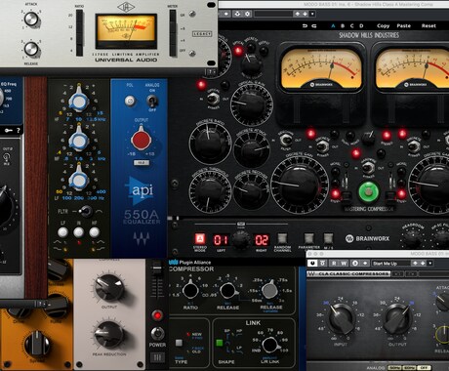Click the snapshot icon left of the gear

tap(237, 14)
